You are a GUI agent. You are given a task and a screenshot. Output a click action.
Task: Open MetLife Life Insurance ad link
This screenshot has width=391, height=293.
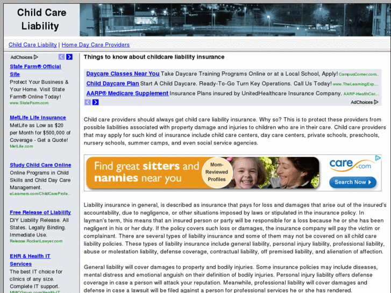38,117
